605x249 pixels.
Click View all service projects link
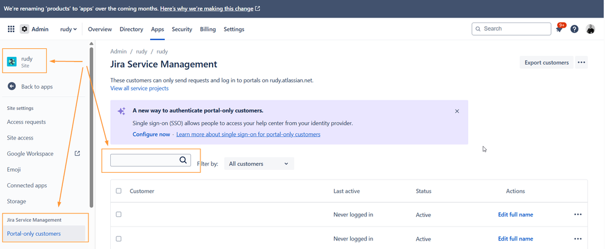[x=139, y=88]
